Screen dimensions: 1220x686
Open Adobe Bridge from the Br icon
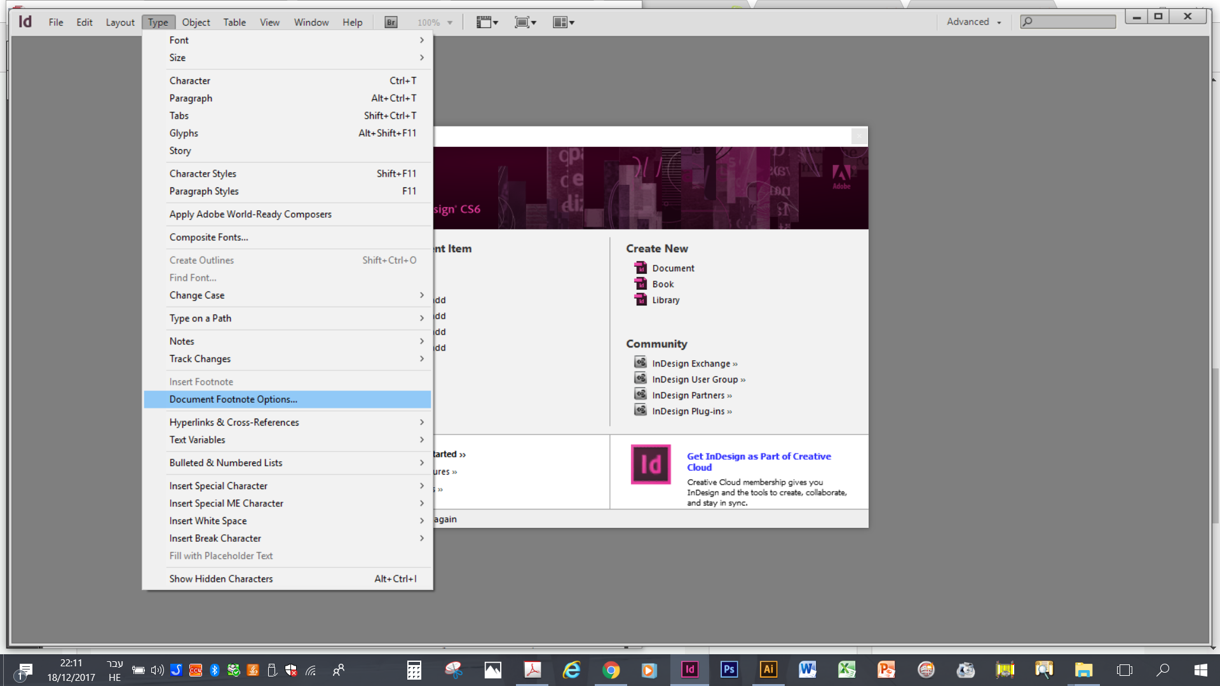[391, 22]
